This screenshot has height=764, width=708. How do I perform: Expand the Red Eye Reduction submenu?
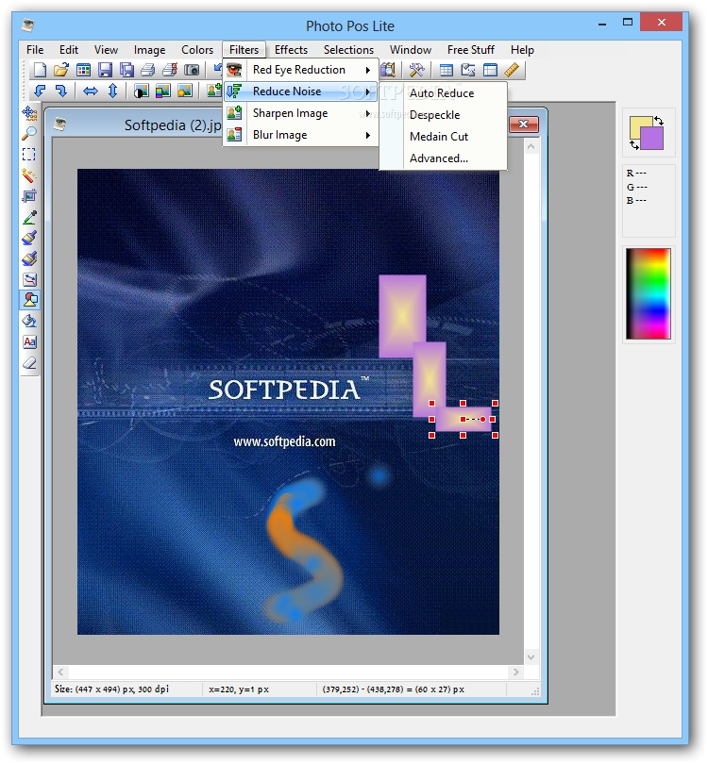pyautogui.click(x=301, y=70)
